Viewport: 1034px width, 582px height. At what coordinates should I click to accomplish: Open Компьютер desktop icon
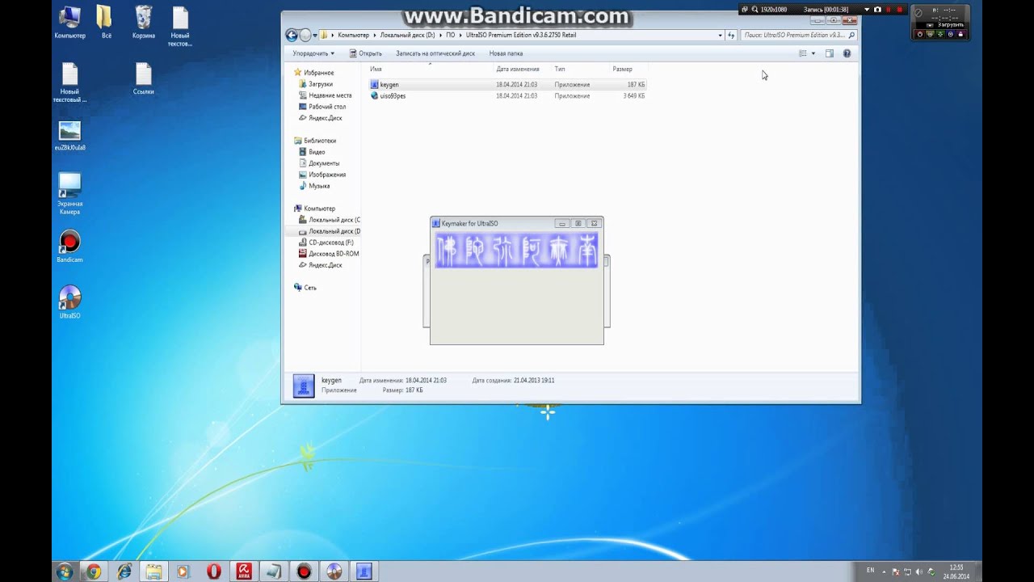click(x=69, y=23)
